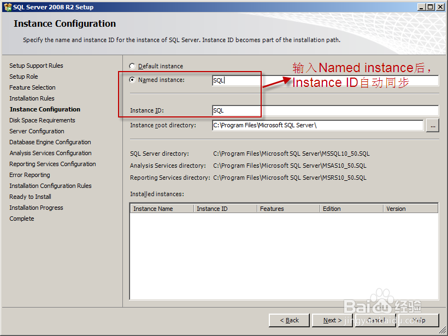Image resolution: width=448 pixels, height=336 pixels.
Task: Click the Instance ID text field
Action: coord(326,110)
